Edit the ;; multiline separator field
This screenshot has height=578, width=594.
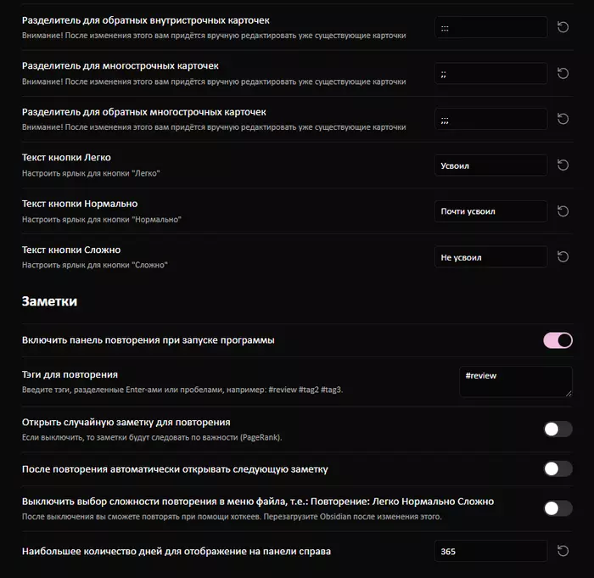(x=491, y=73)
